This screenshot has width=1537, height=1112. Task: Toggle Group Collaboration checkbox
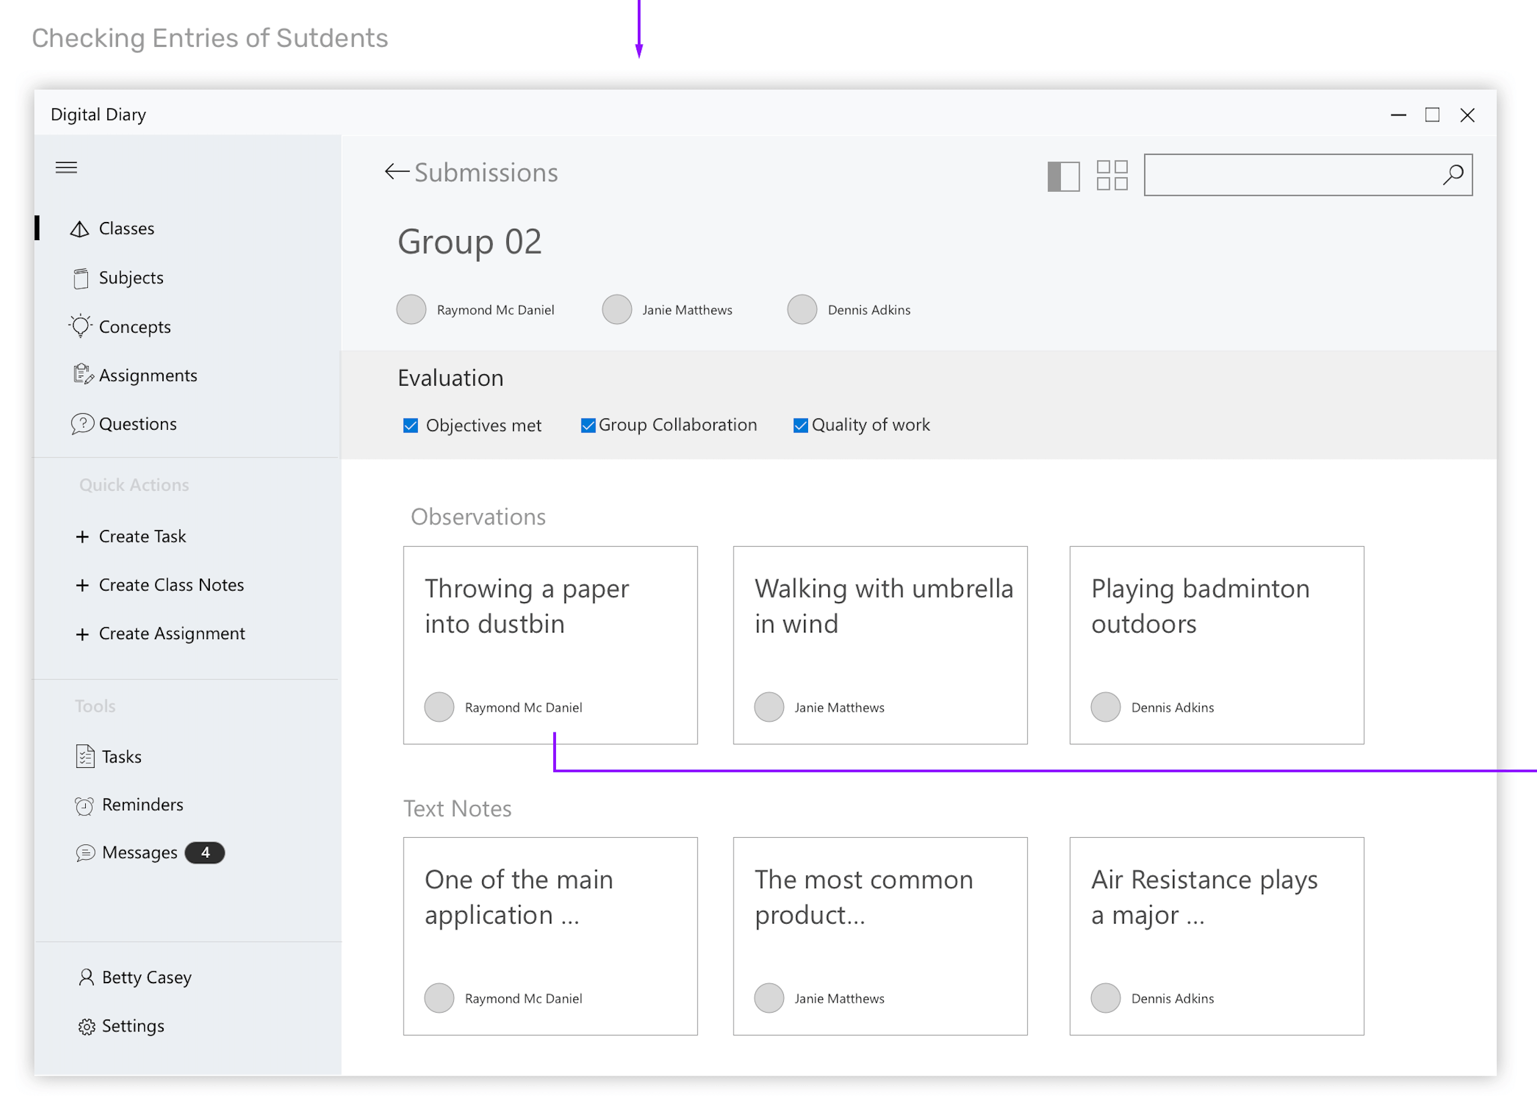[x=587, y=426]
